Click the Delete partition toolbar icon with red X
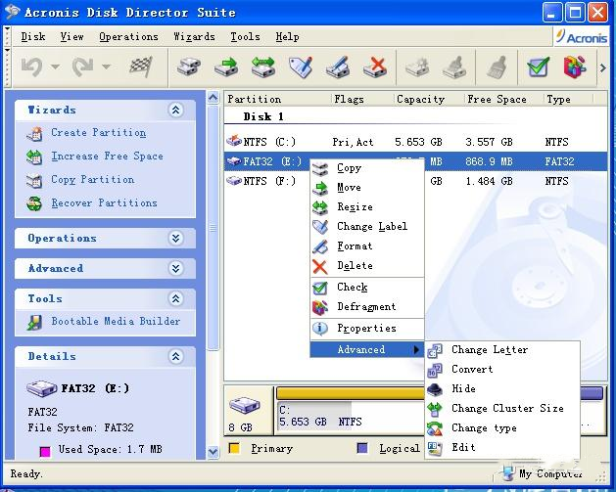The image size is (616, 492). (374, 67)
